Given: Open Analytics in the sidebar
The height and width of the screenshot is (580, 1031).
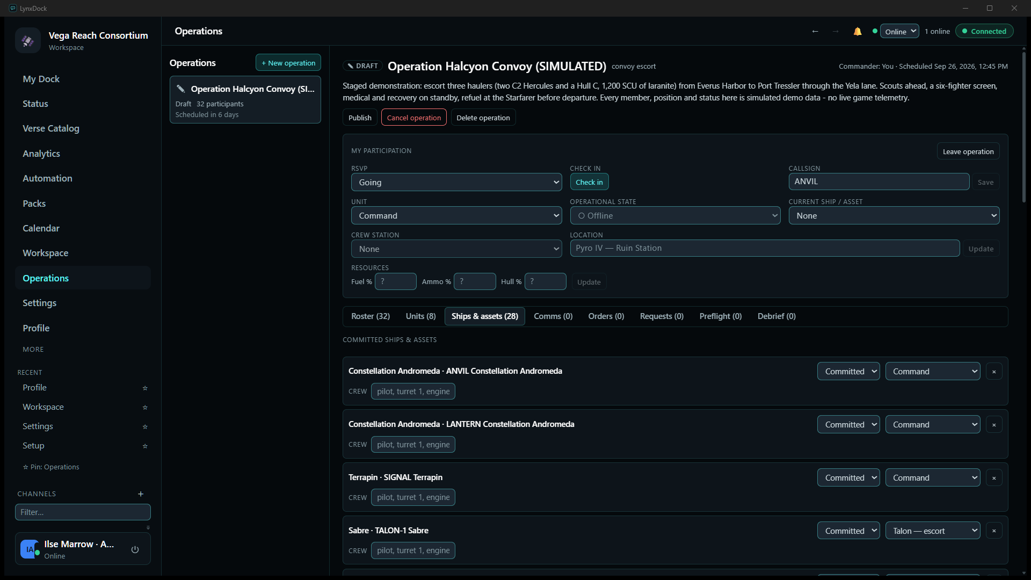Looking at the screenshot, I should tap(83, 154).
